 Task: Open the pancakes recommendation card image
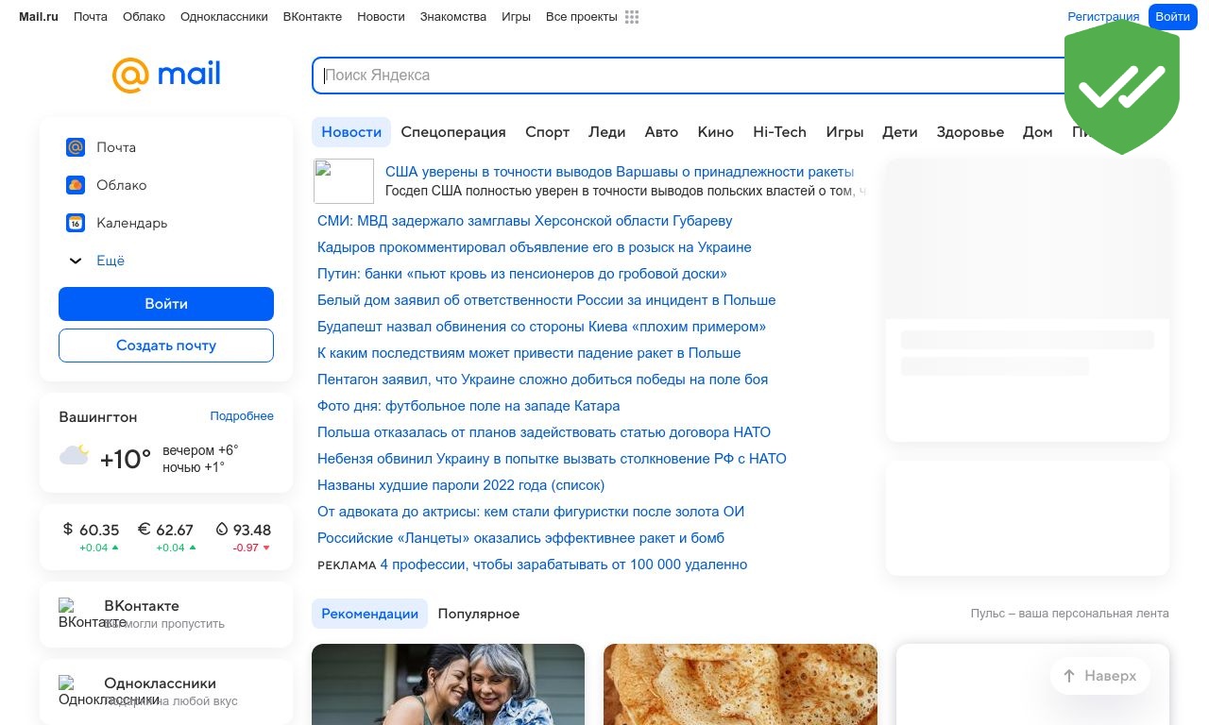pos(741,684)
